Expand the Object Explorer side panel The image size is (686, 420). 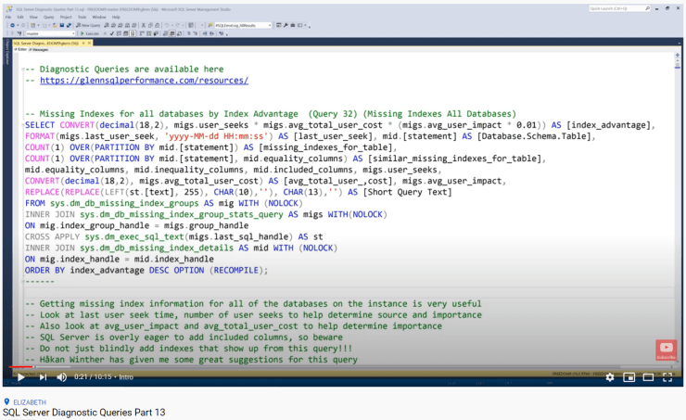tap(7, 52)
